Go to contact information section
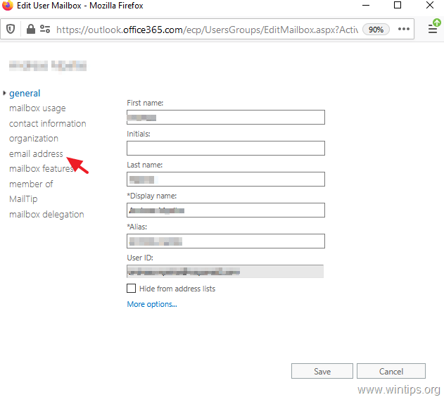 [47, 123]
